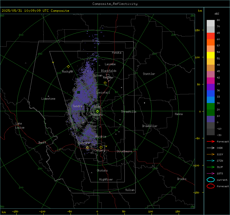Click the radar-site diamond at Didsbury center
Screen dimensions: 230x215
(x=97, y=111)
